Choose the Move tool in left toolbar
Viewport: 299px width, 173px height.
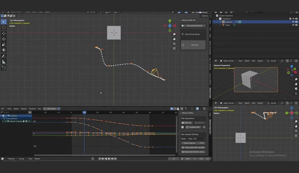(4, 33)
